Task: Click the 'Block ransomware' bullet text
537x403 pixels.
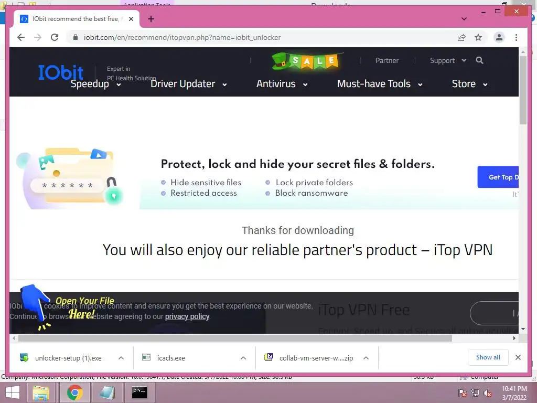Action: pyautogui.click(x=312, y=193)
